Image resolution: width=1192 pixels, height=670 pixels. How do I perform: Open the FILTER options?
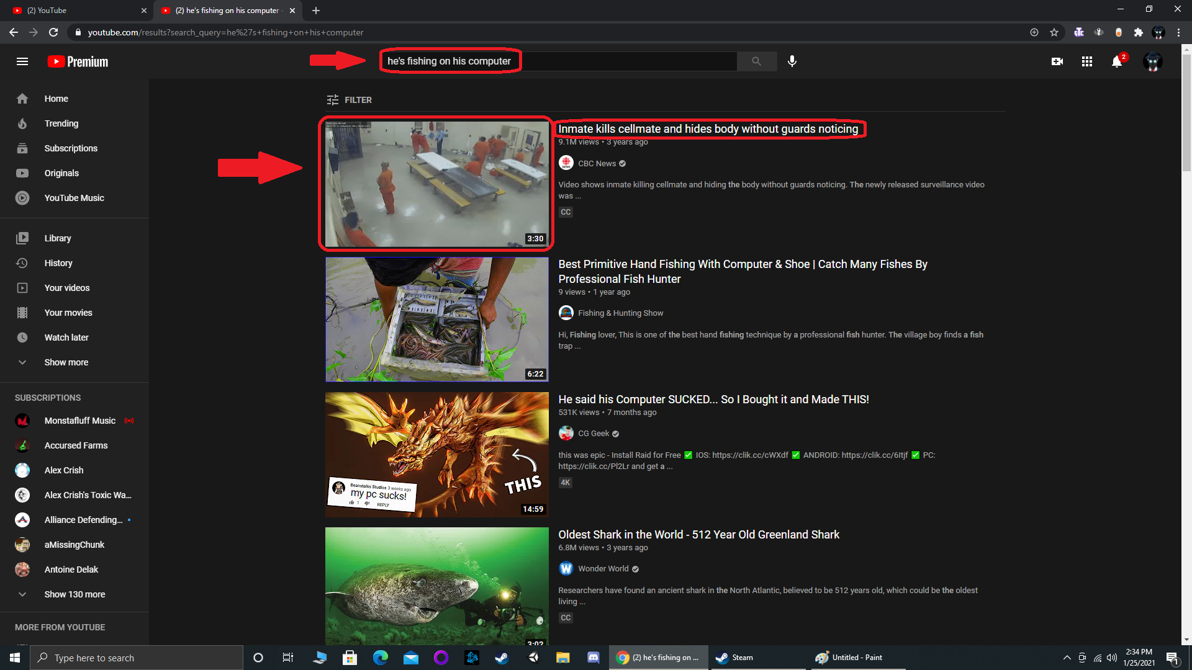coord(349,100)
